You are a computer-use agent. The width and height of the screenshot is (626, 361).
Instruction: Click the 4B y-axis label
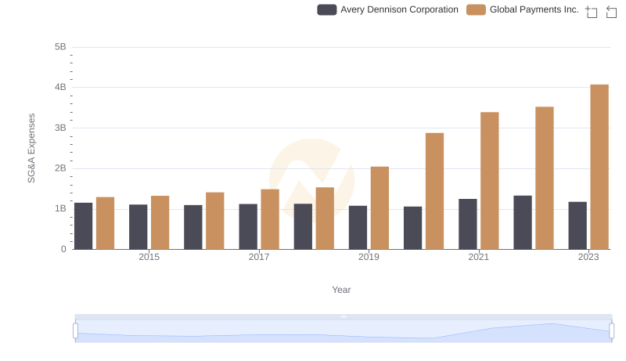pos(61,87)
